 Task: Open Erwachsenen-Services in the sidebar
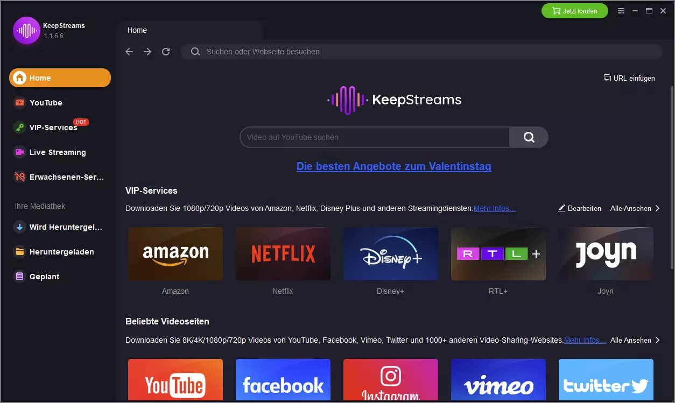pyautogui.click(x=60, y=176)
